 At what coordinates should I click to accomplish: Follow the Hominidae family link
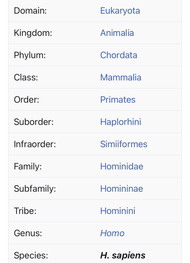122,166
